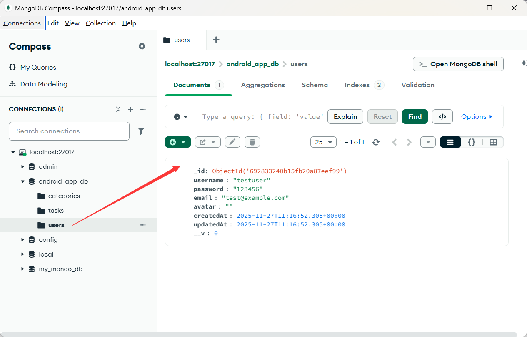Click the categories folder icon

pos(41,196)
